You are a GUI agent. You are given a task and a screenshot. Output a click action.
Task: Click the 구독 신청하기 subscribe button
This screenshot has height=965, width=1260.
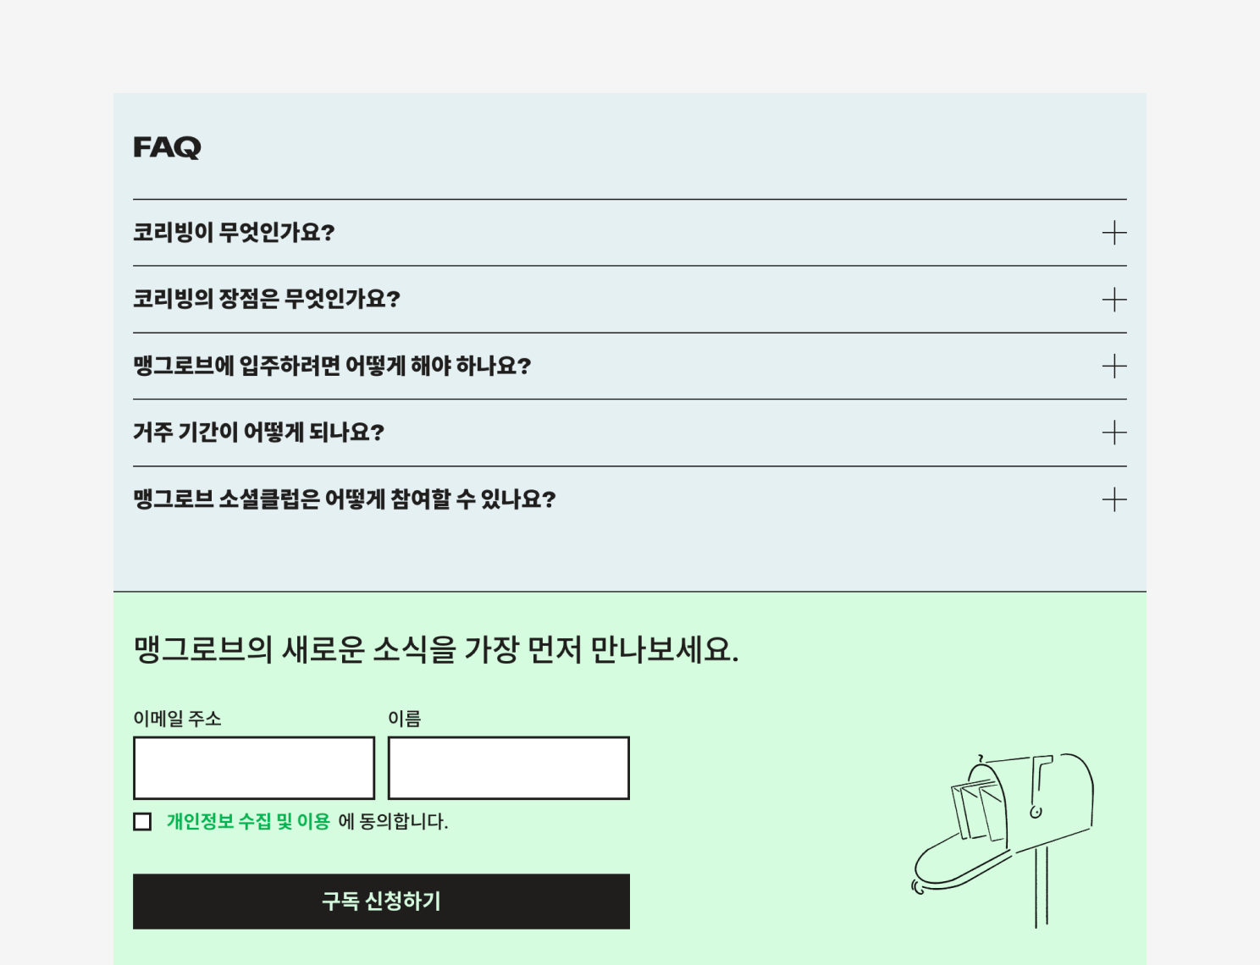pyautogui.click(x=381, y=902)
